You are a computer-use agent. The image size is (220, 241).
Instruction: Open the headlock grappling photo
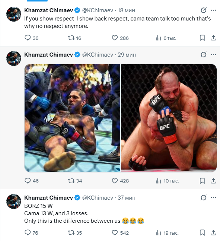tap(169, 118)
